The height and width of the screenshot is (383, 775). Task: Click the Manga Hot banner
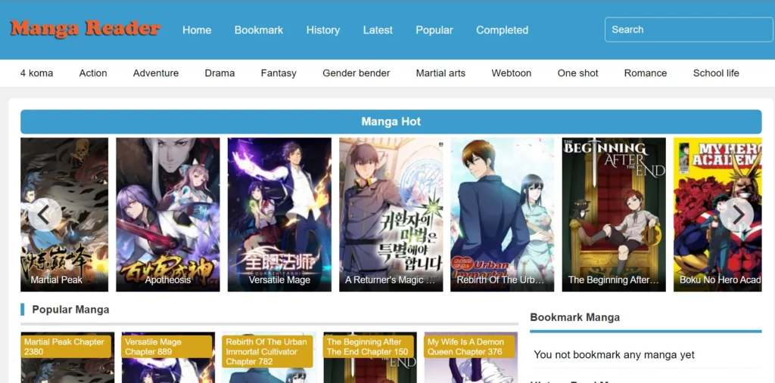[391, 122]
